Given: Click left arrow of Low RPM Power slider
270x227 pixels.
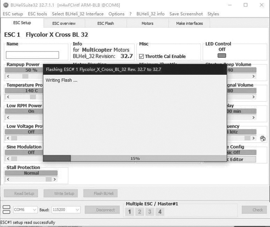Looking at the screenshot, I should pyautogui.click(x=8, y=117).
